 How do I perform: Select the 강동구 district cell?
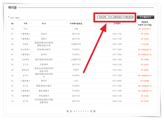point(44,39)
